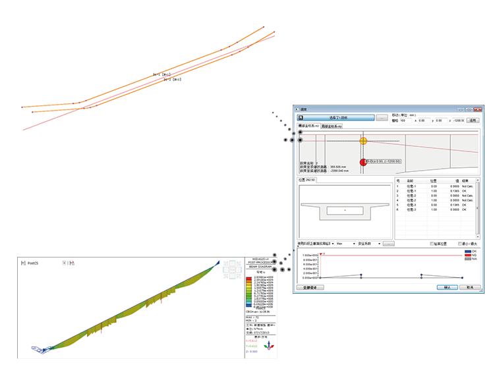Image resolution: width=501 pixels, height=380 pixels.
Task: Click the lower-right corner of view cube
Action: tap(239, 276)
